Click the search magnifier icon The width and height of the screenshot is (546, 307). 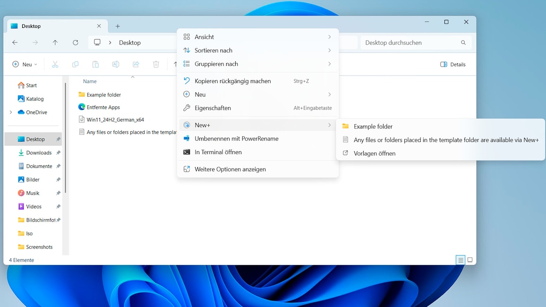pyautogui.click(x=463, y=43)
